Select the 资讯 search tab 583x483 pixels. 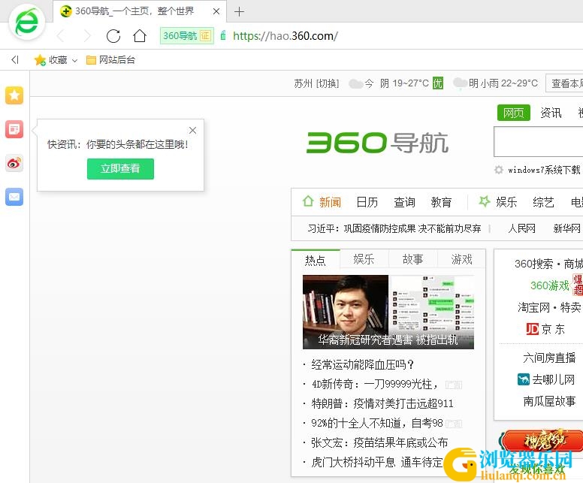click(551, 113)
